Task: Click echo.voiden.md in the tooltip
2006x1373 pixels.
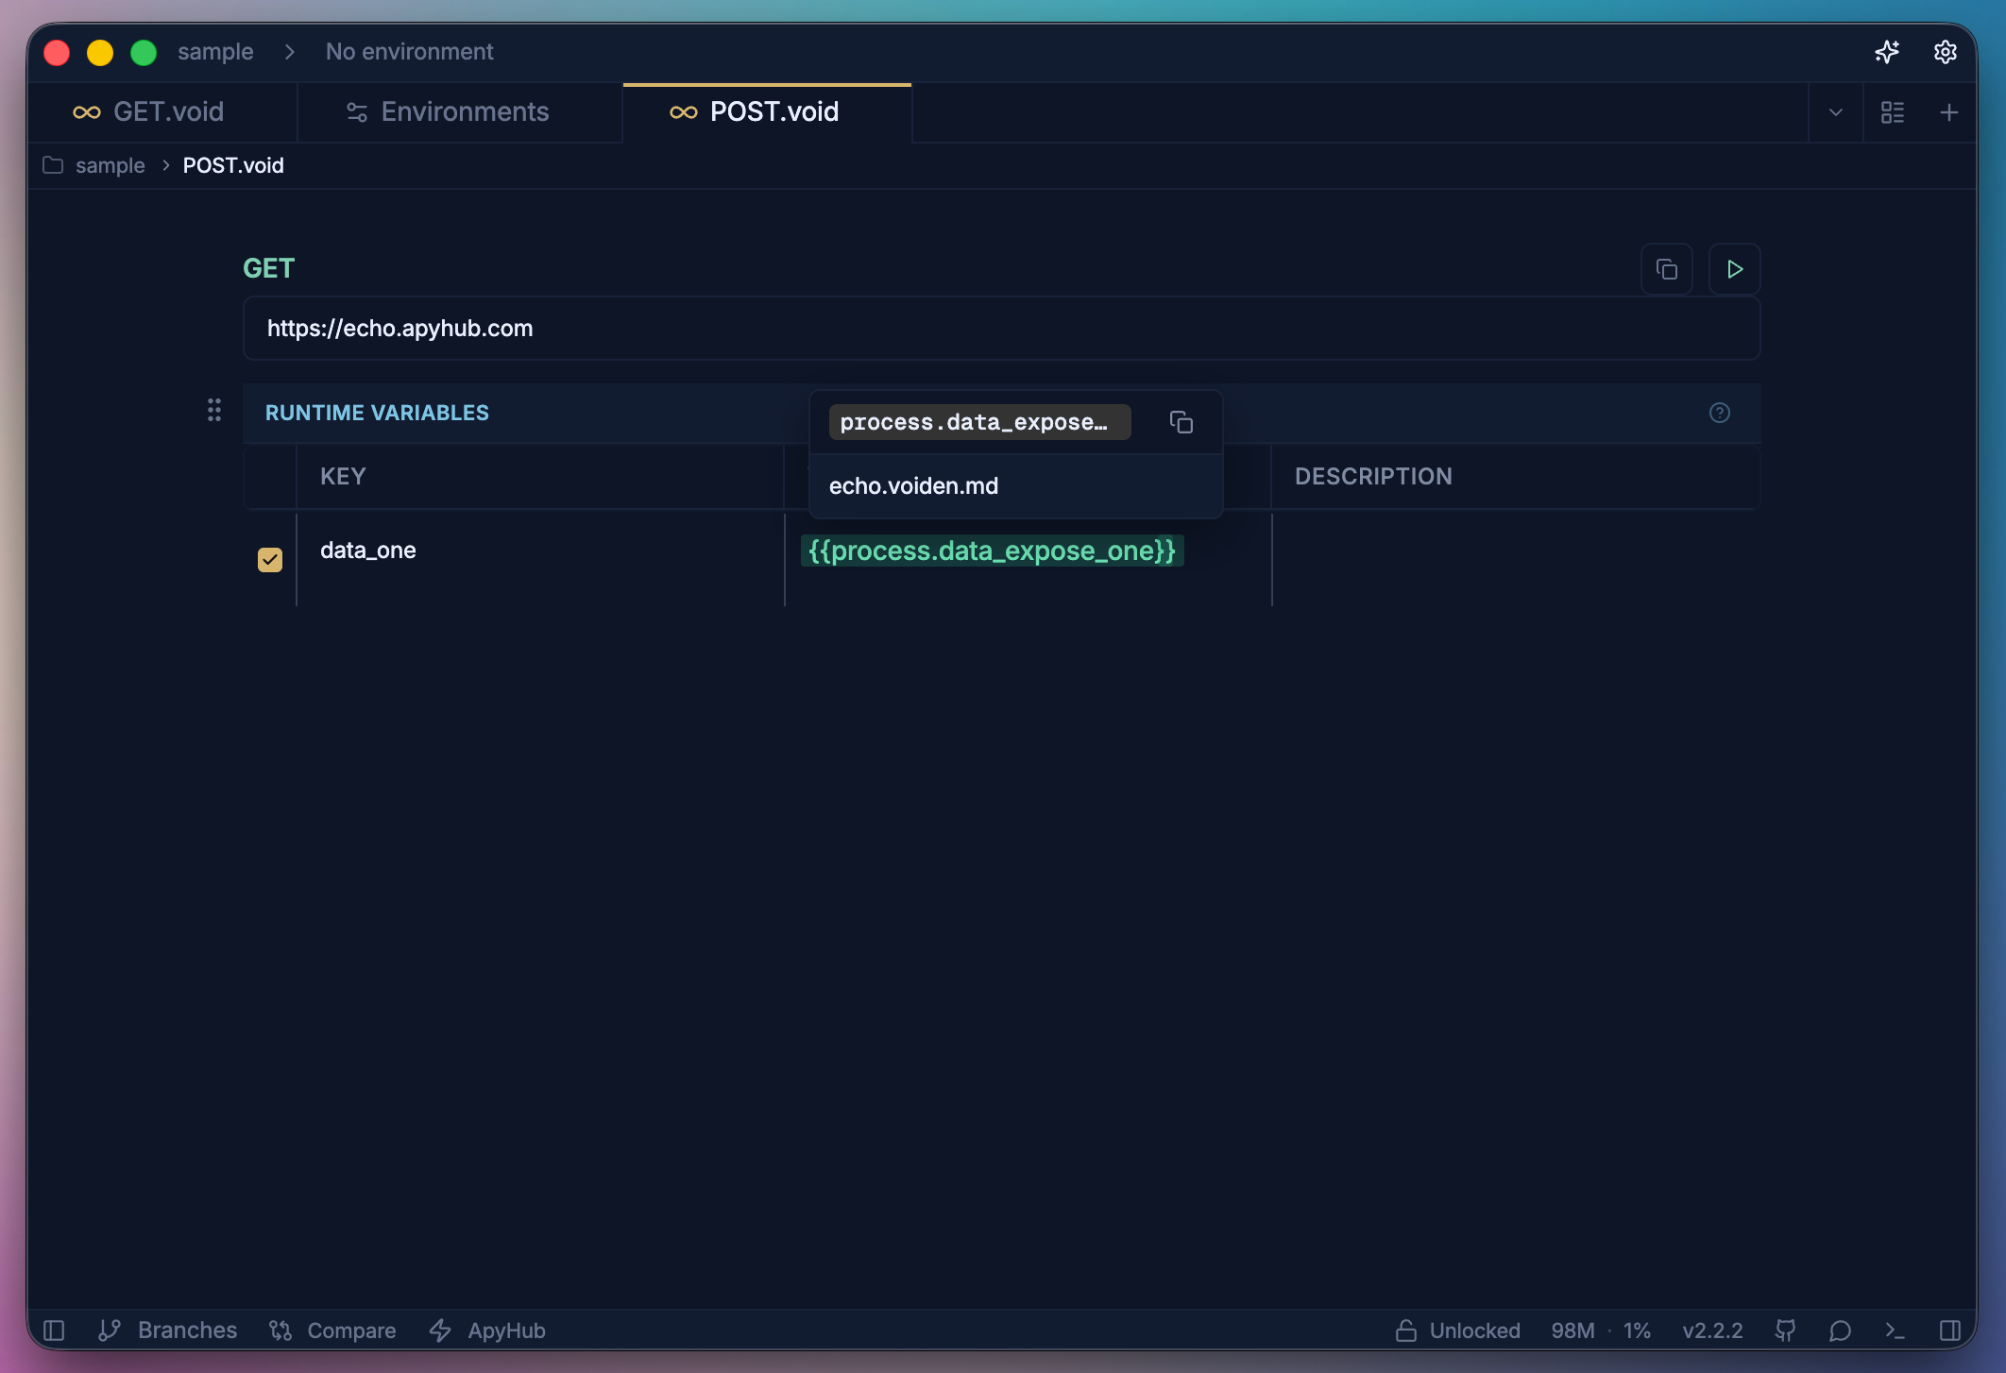Action: (913, 486)
